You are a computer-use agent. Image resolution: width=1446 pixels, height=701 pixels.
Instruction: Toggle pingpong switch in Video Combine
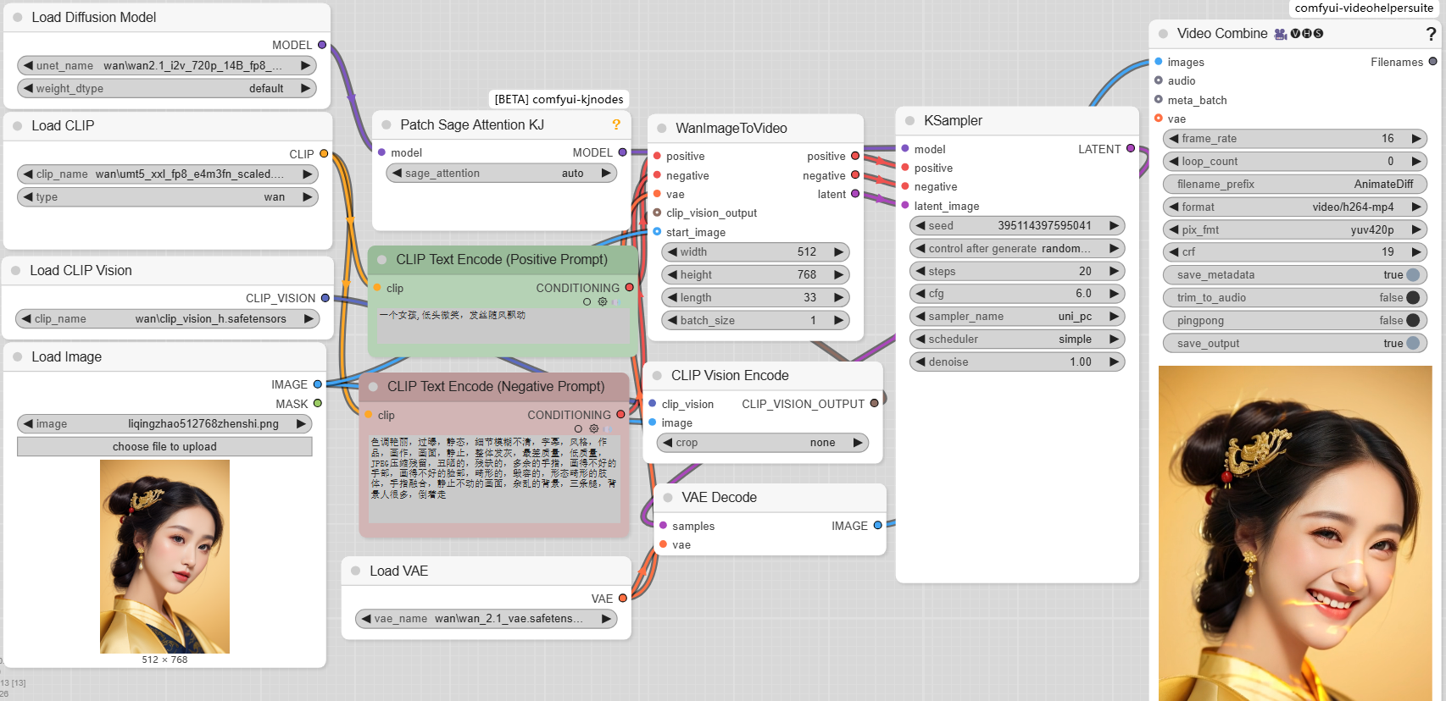(1413, 320)
